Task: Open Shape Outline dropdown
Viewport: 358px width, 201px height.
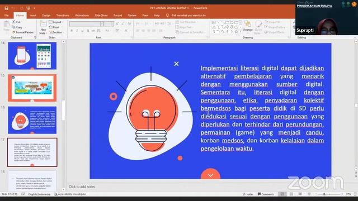Action: click(x=275, y=27)
